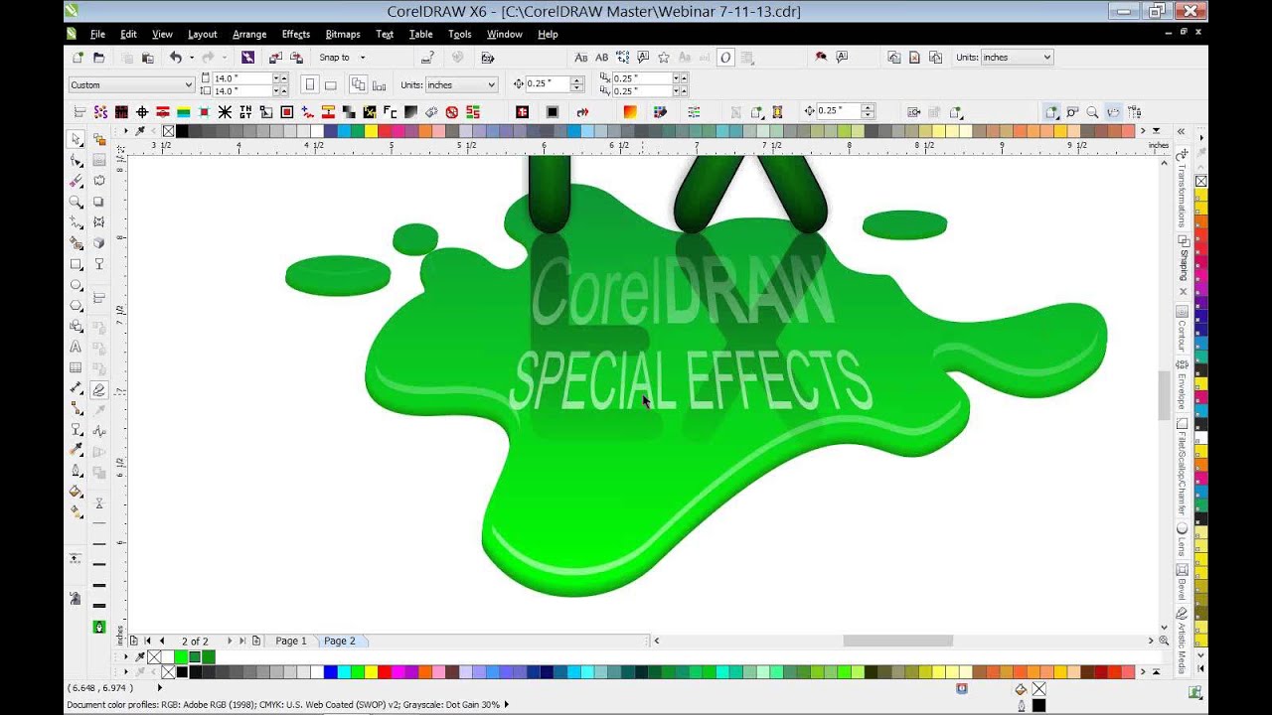Pick the black swatch in top palette
1272x715 pixels.
182,131
